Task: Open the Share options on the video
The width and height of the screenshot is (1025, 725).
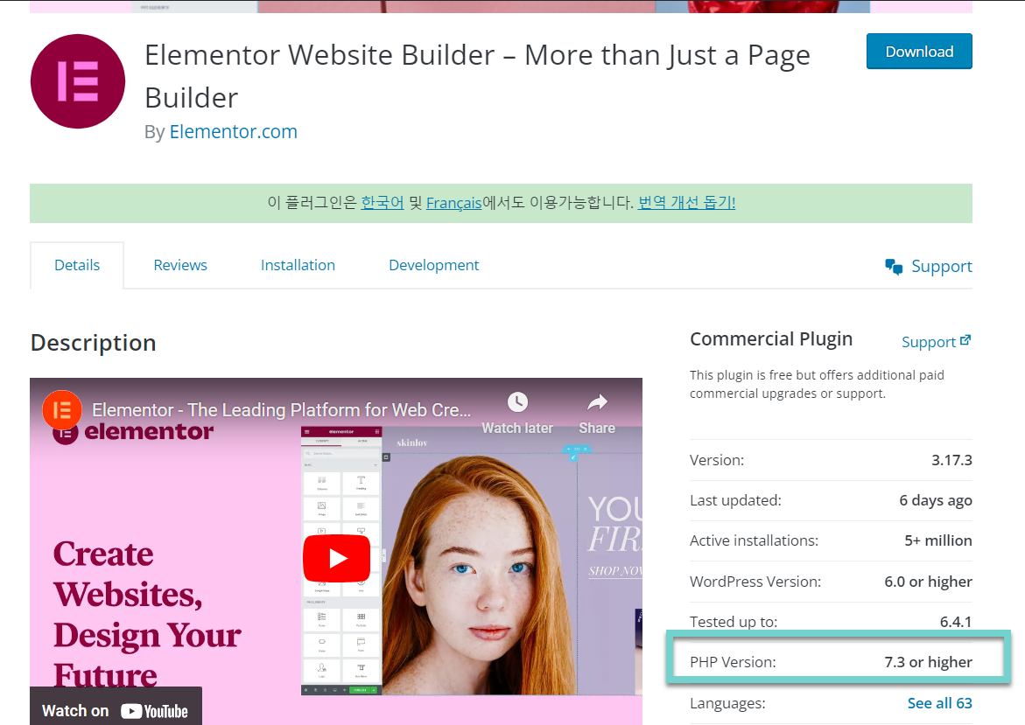Action: pyautogui.click(x=596, y=402)
